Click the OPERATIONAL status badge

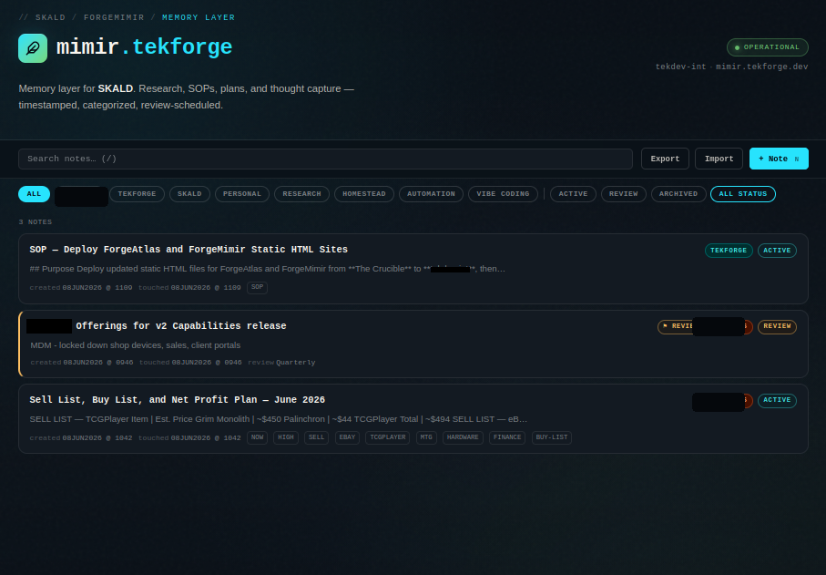pyautogui.click(x=768, y=47)
